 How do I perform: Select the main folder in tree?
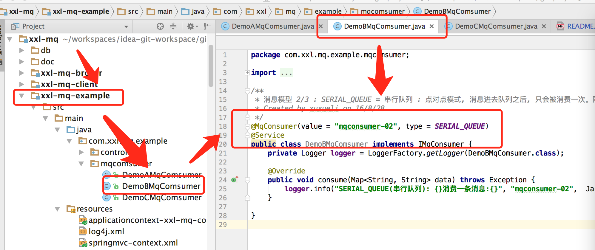69,118
